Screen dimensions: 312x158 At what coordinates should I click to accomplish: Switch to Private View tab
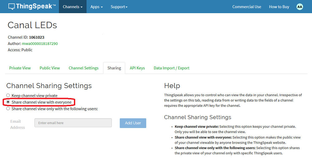[20, 68]
